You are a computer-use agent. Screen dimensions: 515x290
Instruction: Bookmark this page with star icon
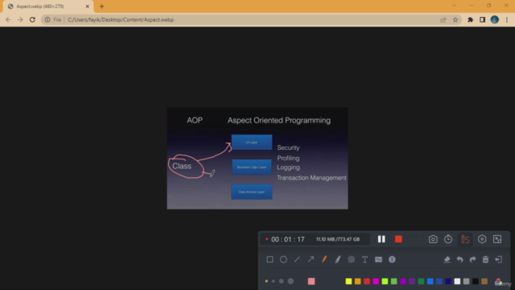coord(455,19)
